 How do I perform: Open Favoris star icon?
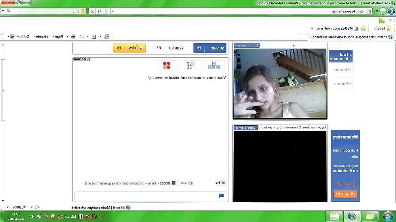[x=389, y=28]
